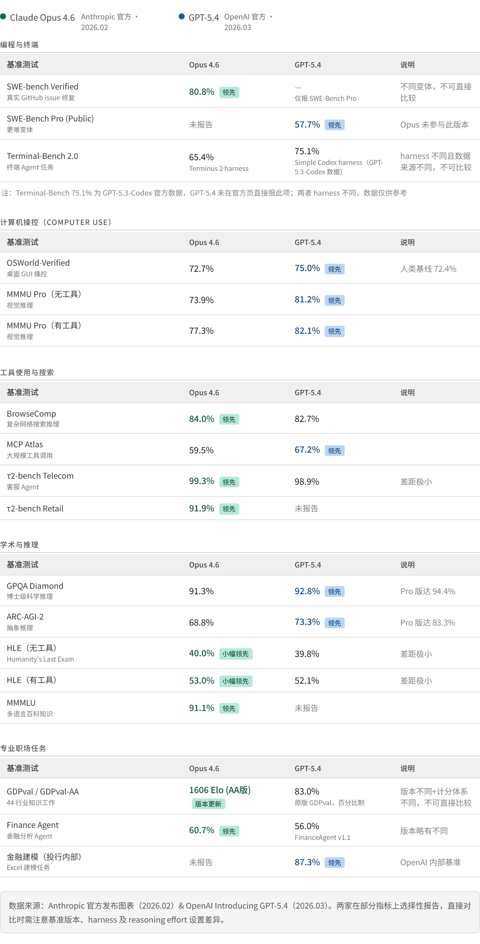The width and height of the screenshot is (480, 944).
Task: Click the 数据来源 footer note box
Action: click(x=240, y=912)
